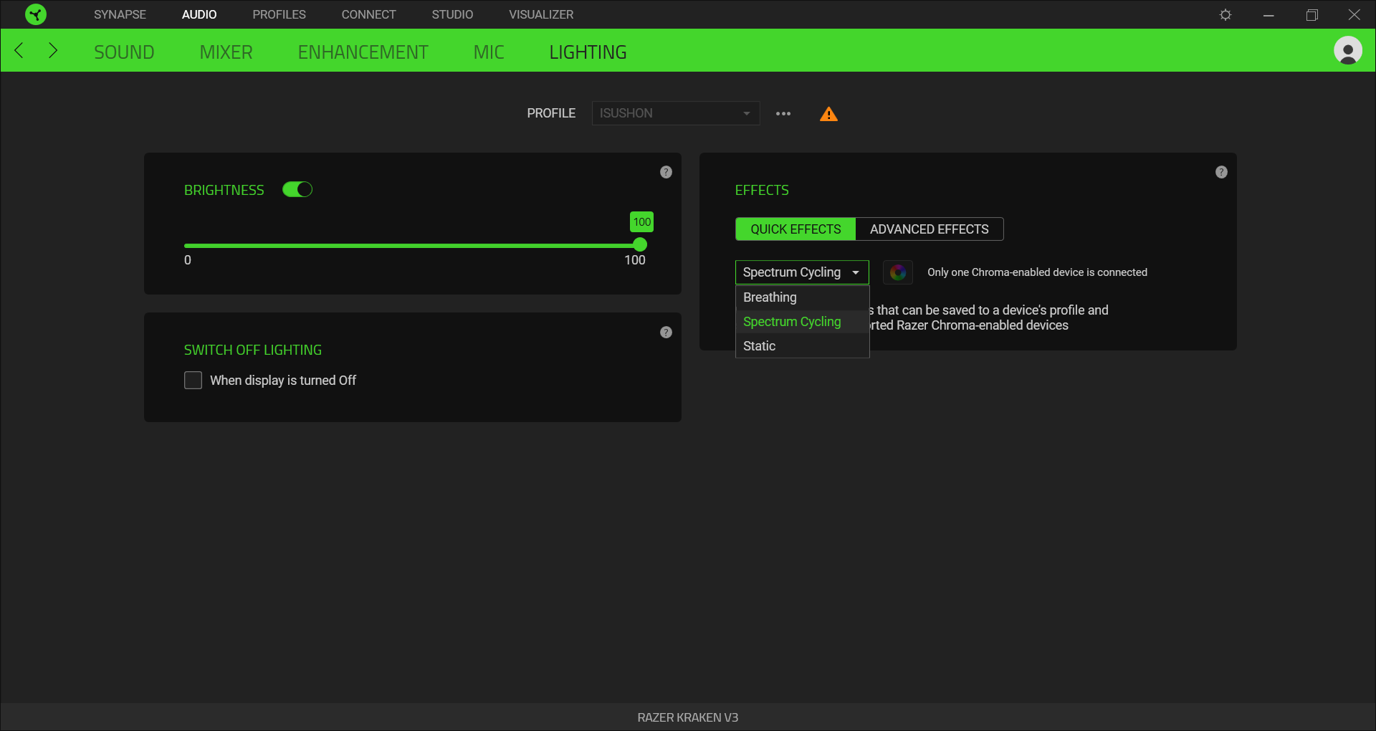
Task: Open the Enhancement tab
Action: point(363,52)
